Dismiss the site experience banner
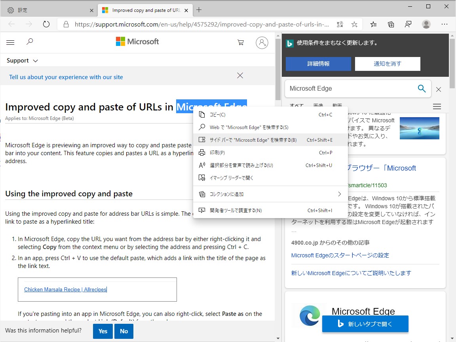The image size is (456, 342). (x=240, y=76)
